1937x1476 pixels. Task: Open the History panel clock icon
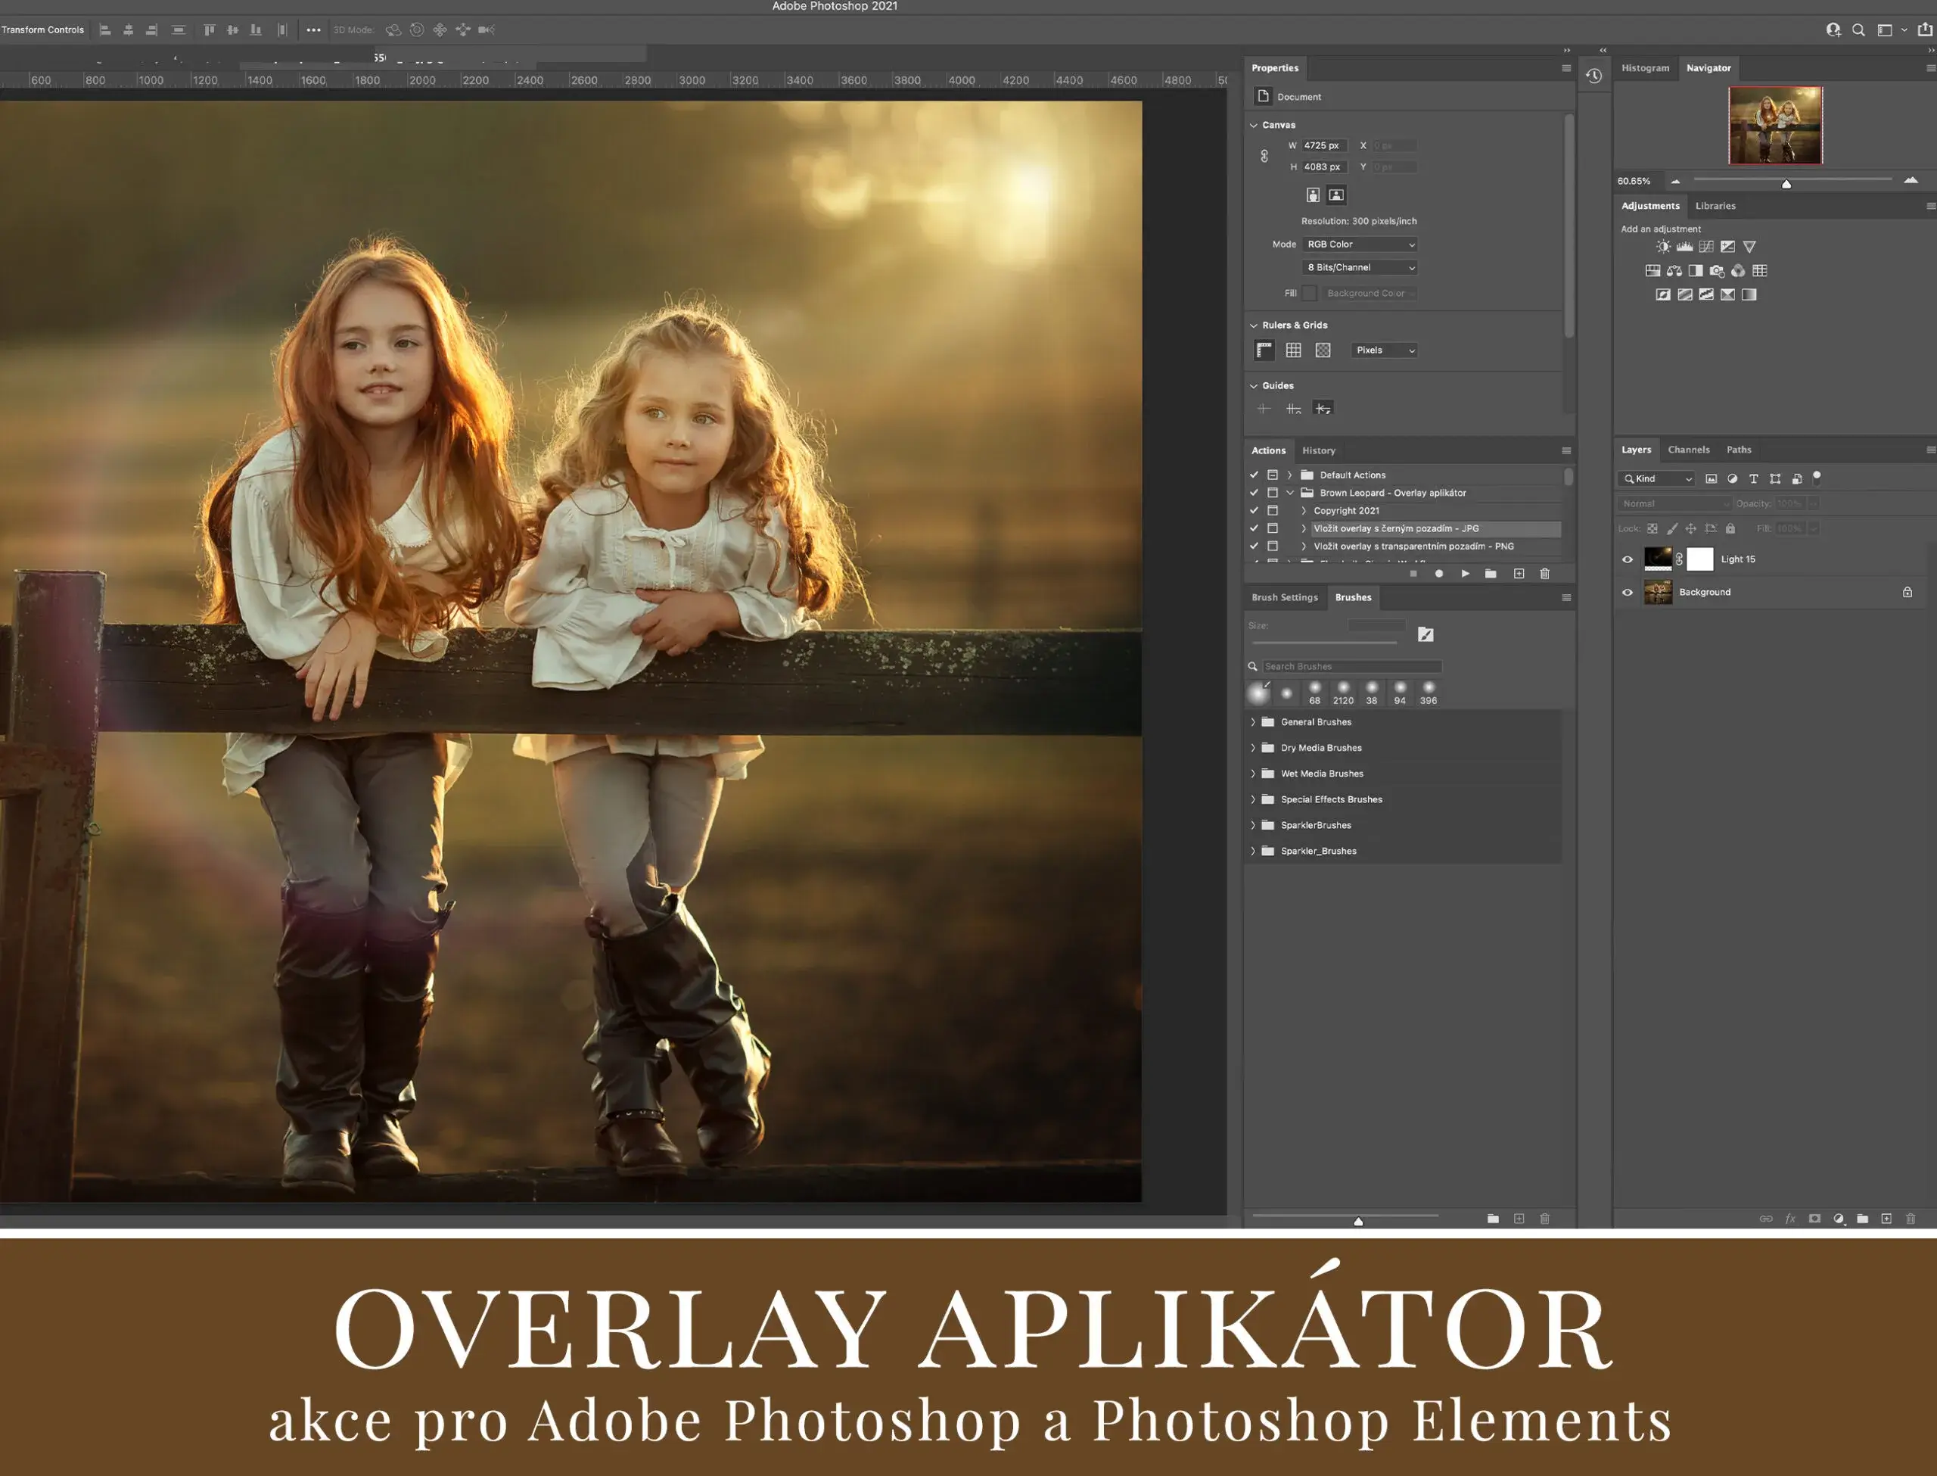point(1593,76)
